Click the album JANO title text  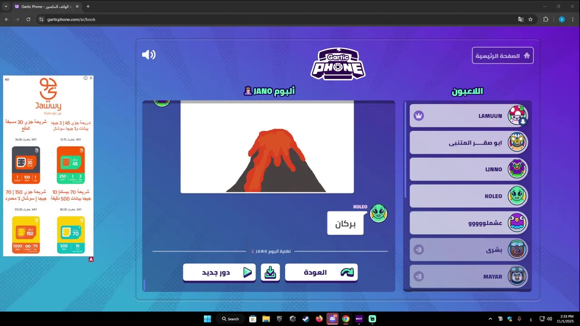(x=269, y=91)
